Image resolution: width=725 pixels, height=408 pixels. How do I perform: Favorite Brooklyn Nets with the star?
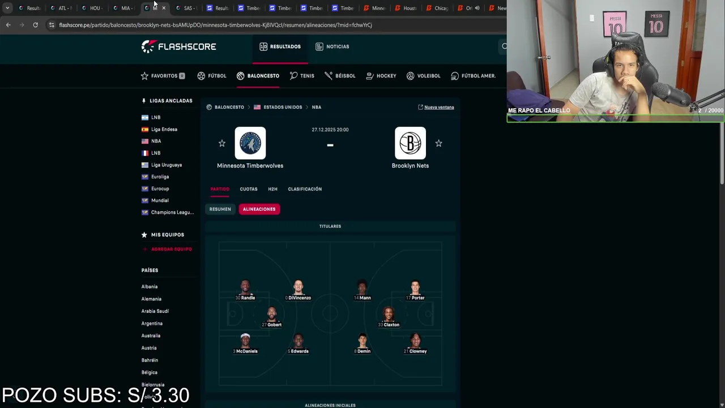click(438, 143)
